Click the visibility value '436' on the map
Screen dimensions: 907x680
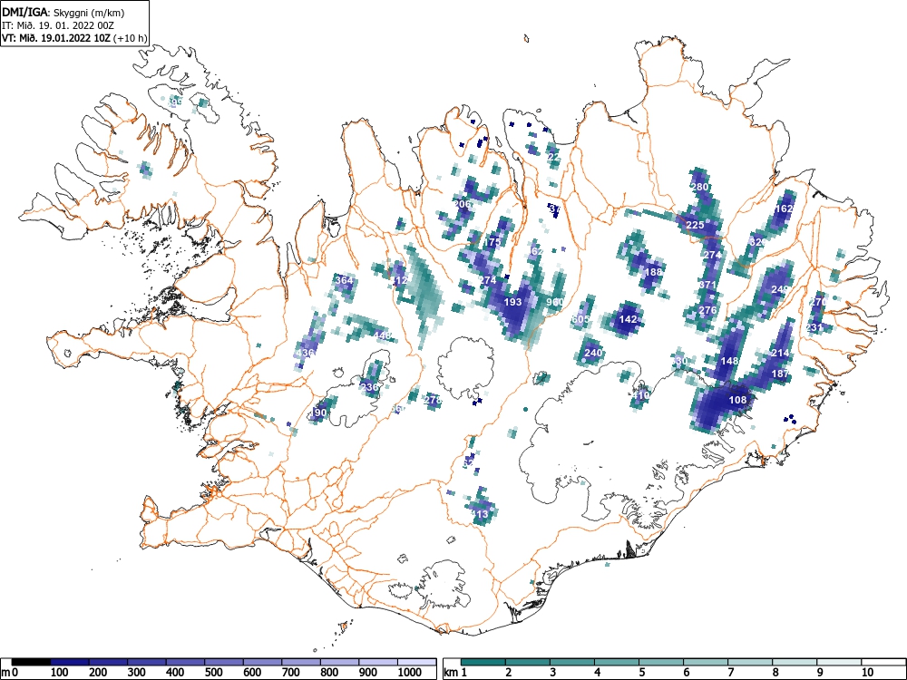(x=305, y=353)
